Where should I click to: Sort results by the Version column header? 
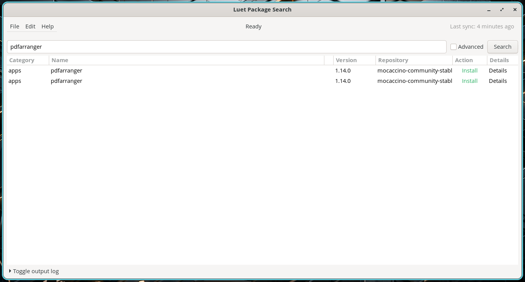[x=354, y=60]
